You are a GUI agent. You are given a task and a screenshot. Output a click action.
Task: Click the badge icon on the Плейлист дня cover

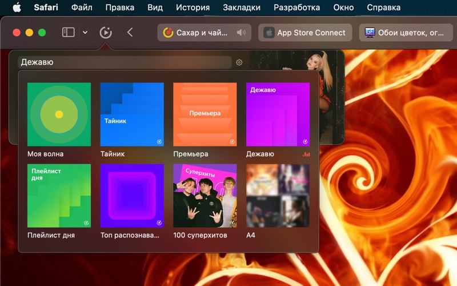86,223
